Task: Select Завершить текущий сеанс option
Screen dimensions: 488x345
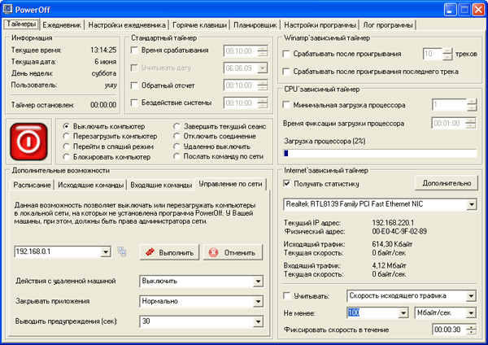Action: pos(176,126)
